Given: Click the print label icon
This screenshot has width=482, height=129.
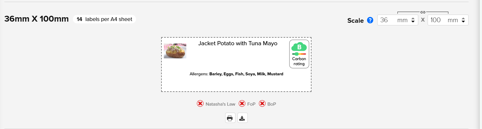Looking at the screenshot, I should (230, 118).
